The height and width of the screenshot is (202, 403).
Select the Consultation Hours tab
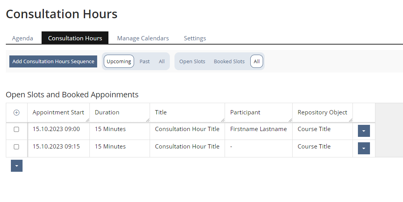point(75,38)
